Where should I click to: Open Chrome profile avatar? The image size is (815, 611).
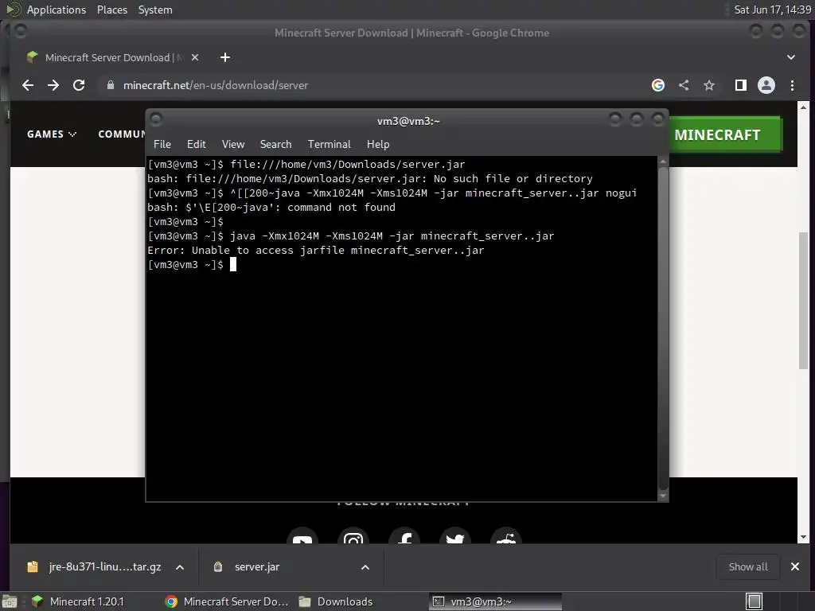766,85
